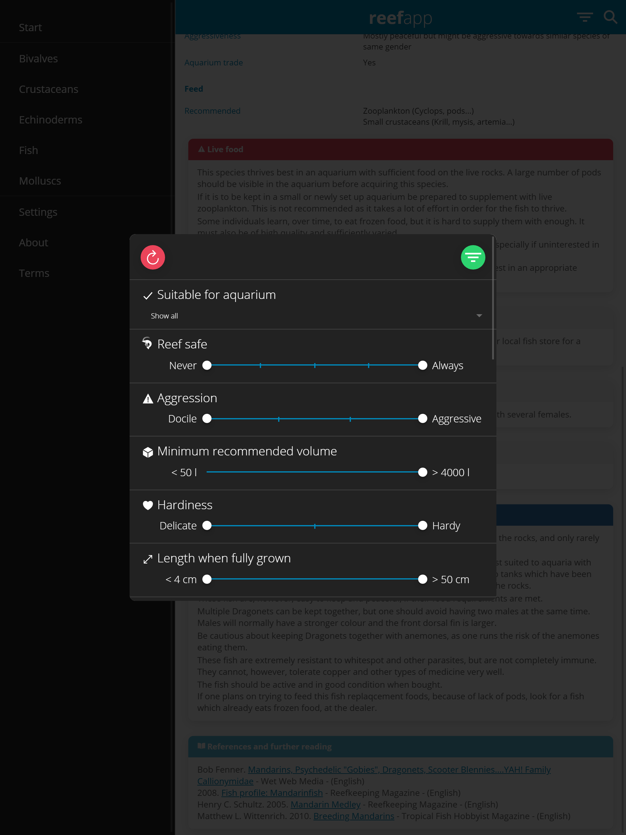Open Molluscs category
This screenshot has height=835, width=626.
click(87, 181)
